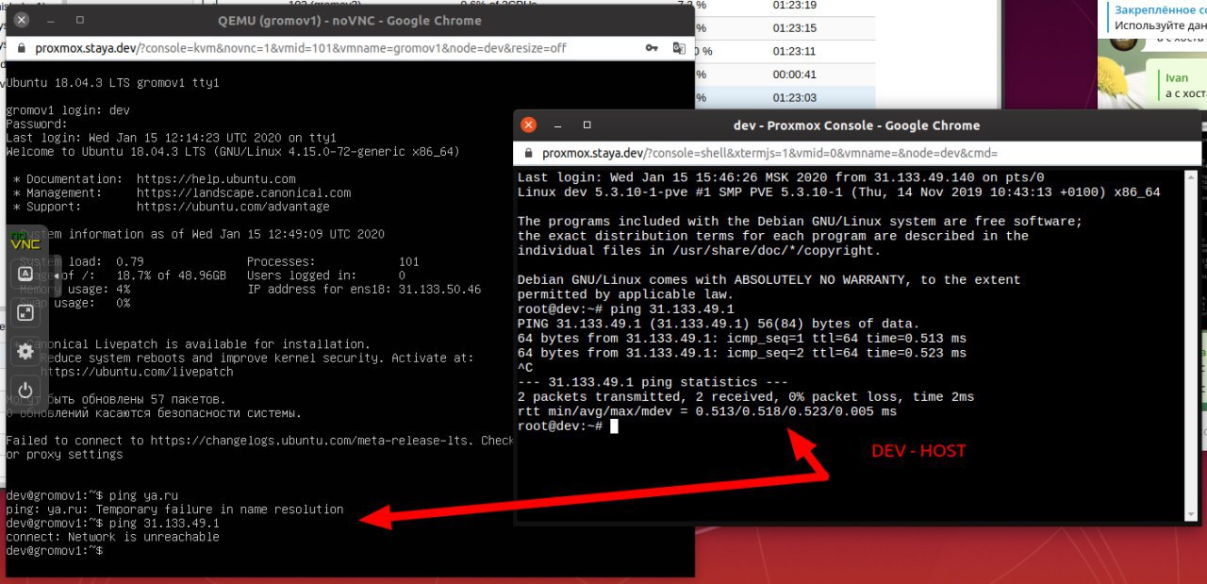Click noVNC power options button
The height and width of the screenshot is (584, 1207).
(25, 390)
